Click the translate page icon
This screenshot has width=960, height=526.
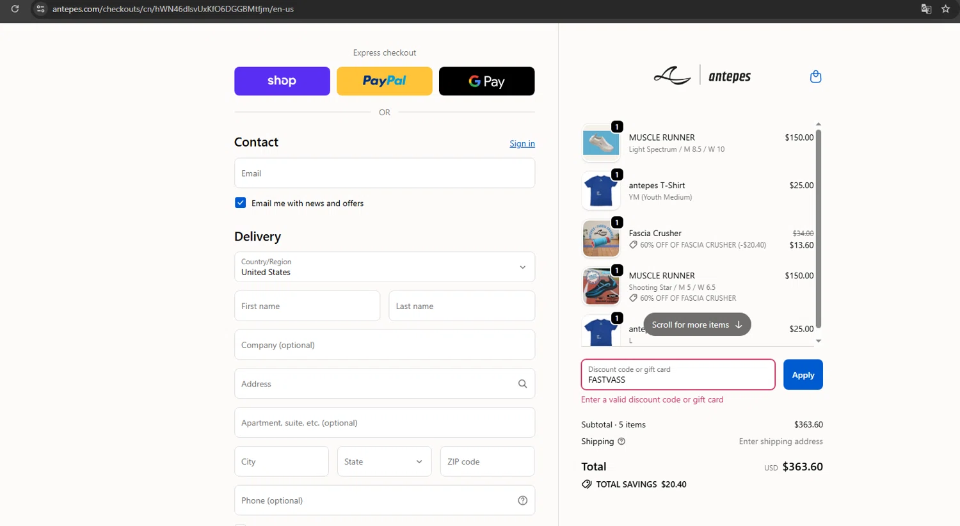click(x=926, y=9)
